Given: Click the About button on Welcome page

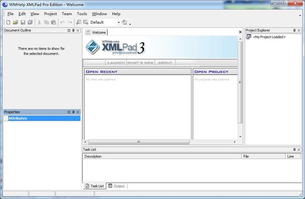Looking at the screenshot, I should [x=165, y=62].
